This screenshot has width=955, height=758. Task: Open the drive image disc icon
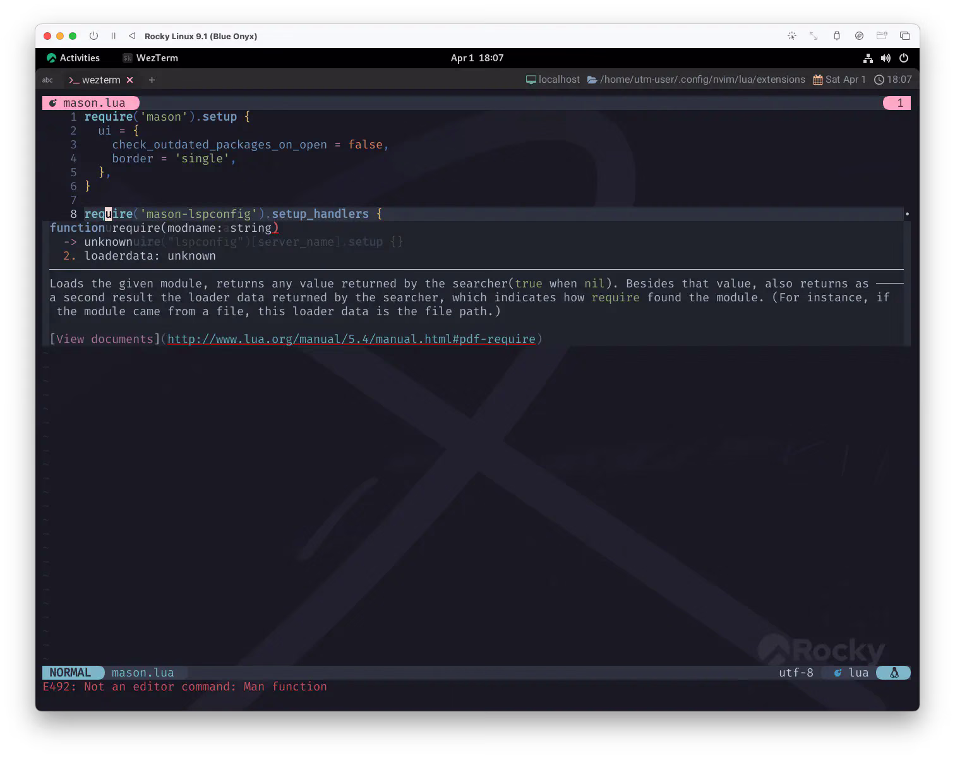click(859, 36)
